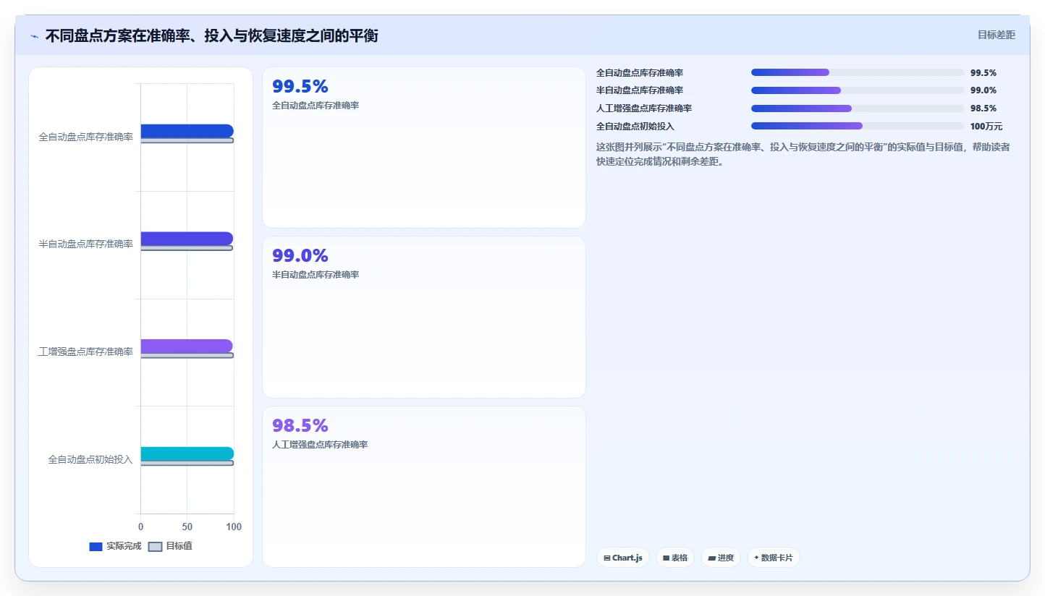1045x596 pixels.
Task: Click the 98.5% data card value
Action: pyautogui.click(x=300, y=425)
